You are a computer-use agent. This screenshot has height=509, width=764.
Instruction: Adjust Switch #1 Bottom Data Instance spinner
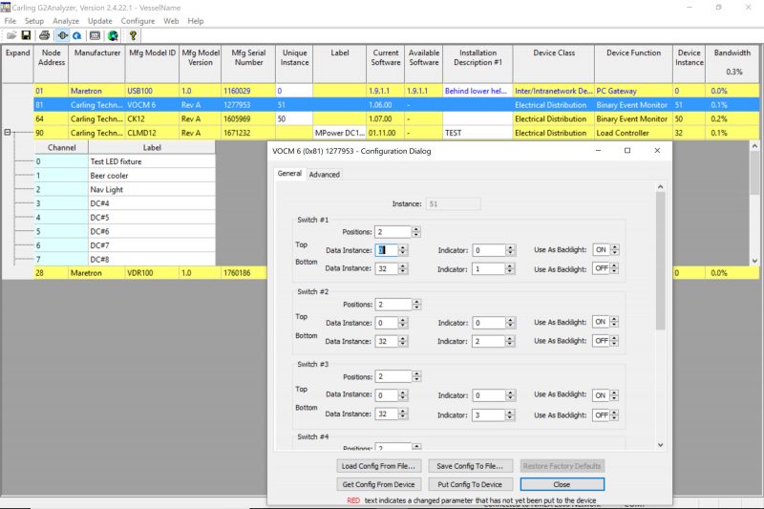[x=402, y=268]
